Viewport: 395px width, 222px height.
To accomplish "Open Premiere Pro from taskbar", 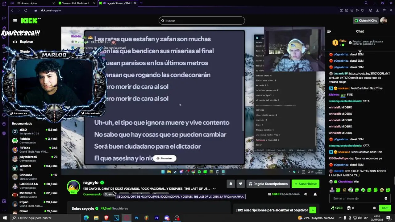I will (x=157, y=218).
